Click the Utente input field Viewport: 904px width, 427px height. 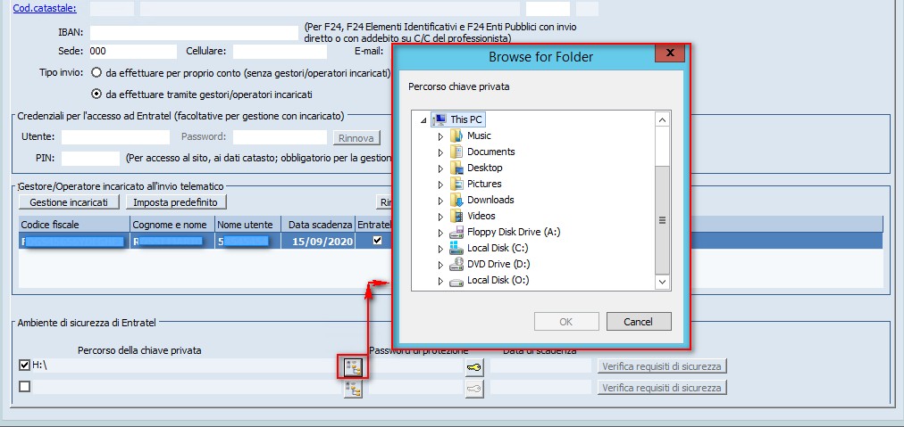tap(115, 137)
